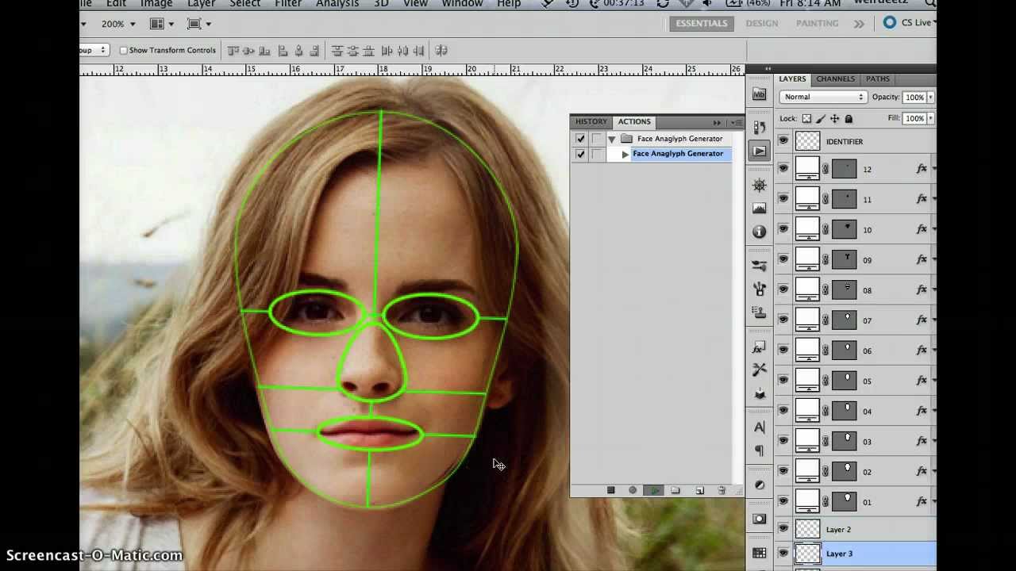
Task: Click Lock position icon
Action: coord(834,119)
